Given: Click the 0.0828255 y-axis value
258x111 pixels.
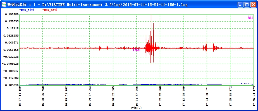Looking at the screenshot, I should tap(11, 35).
